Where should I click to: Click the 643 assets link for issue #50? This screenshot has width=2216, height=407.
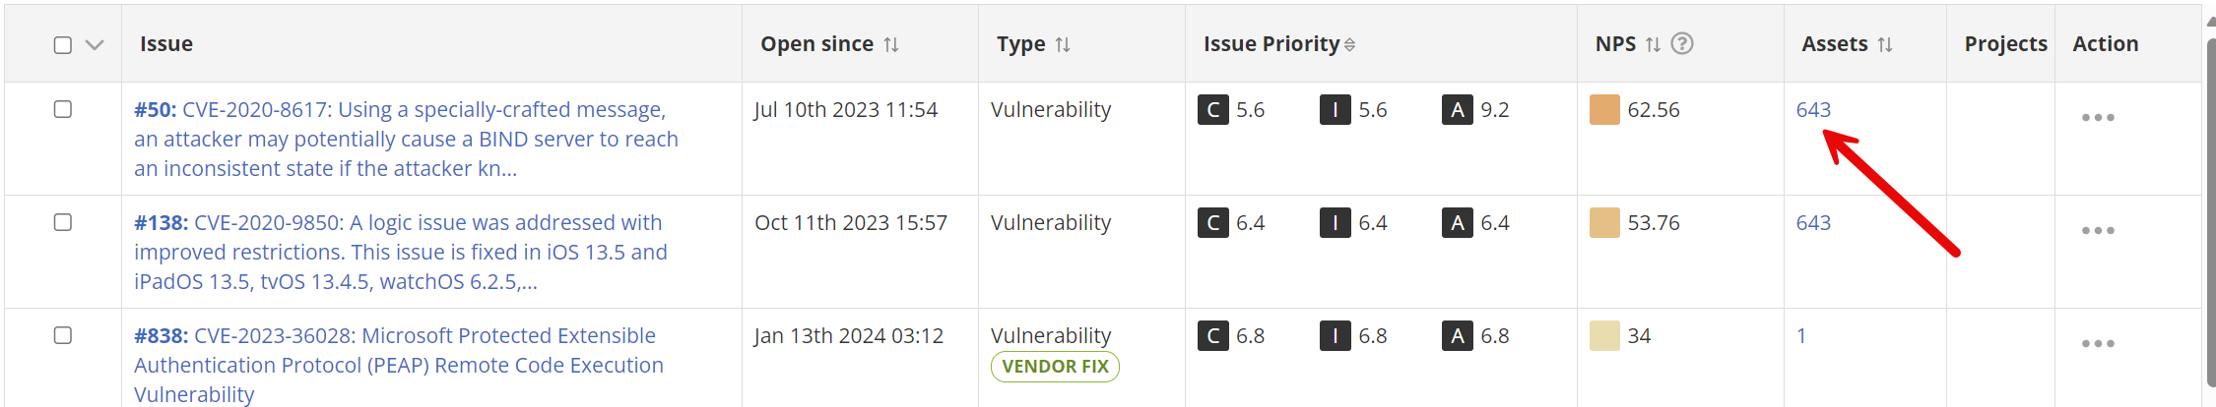tap(1812, 110)
